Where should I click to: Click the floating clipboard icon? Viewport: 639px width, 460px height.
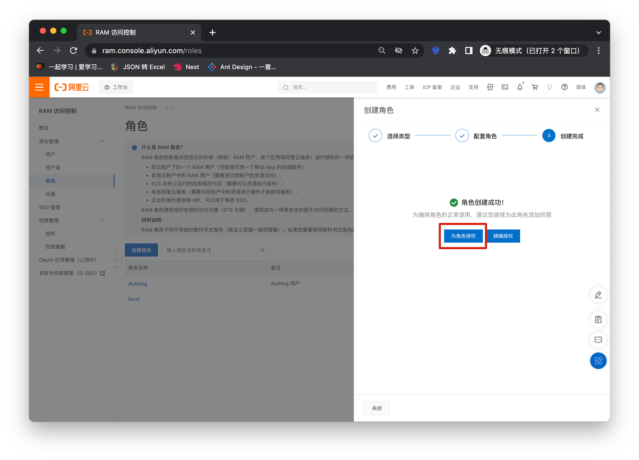(x=598, y=319)
